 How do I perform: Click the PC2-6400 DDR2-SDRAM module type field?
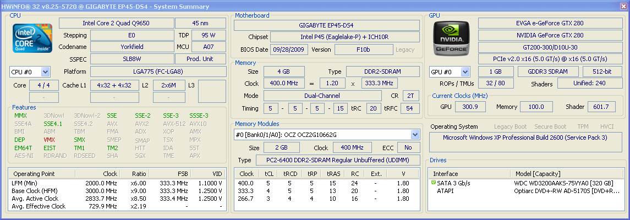[338, 160]
